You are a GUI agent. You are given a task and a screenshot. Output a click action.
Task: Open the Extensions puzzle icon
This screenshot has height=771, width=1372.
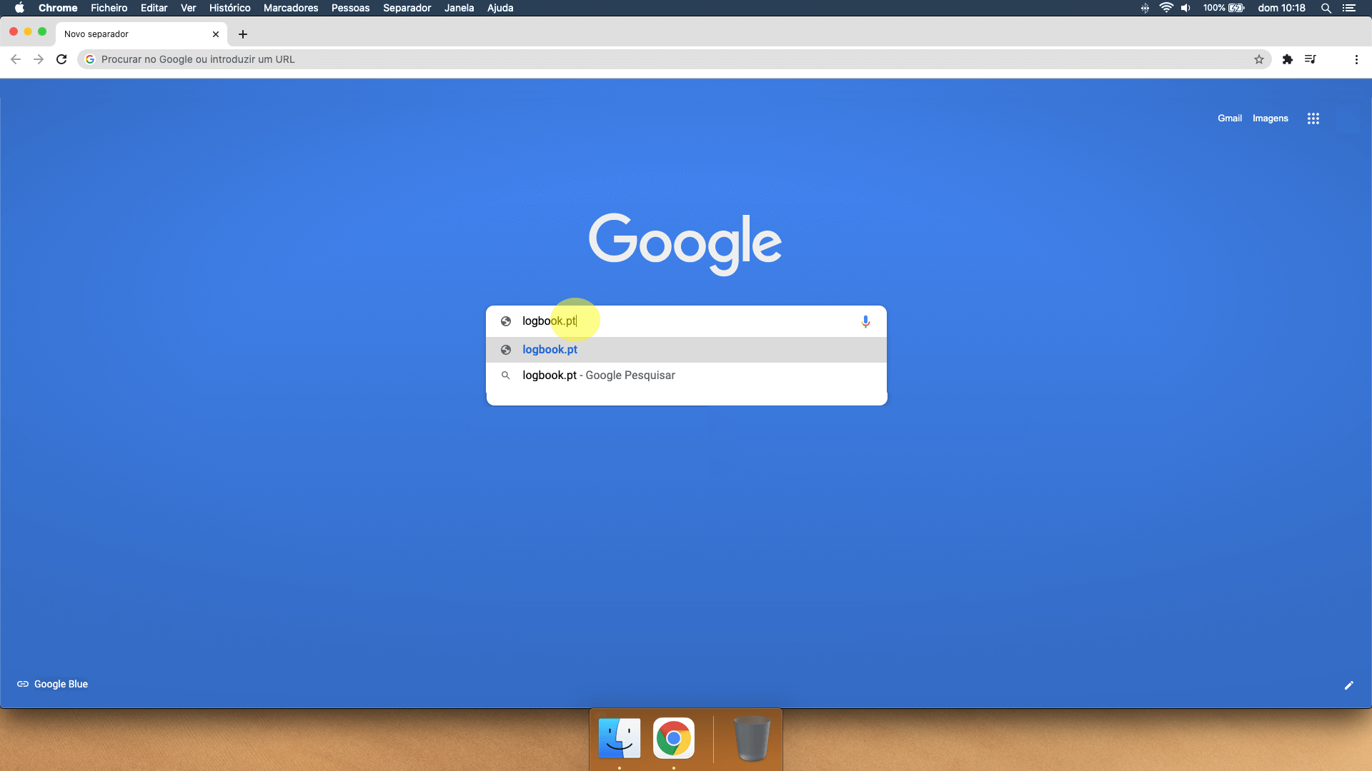(x=1288, y=59)
